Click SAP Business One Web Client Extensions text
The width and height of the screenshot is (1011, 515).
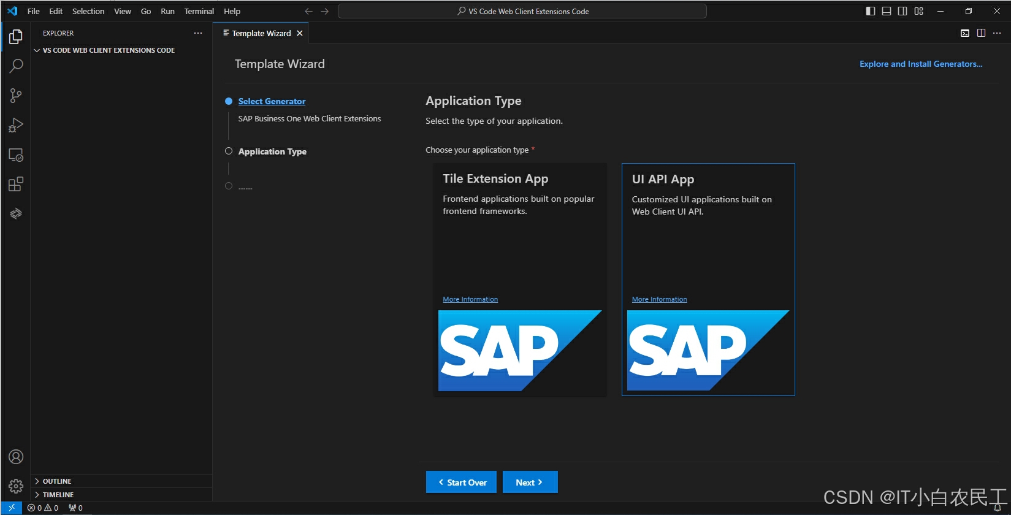(310, 119)
